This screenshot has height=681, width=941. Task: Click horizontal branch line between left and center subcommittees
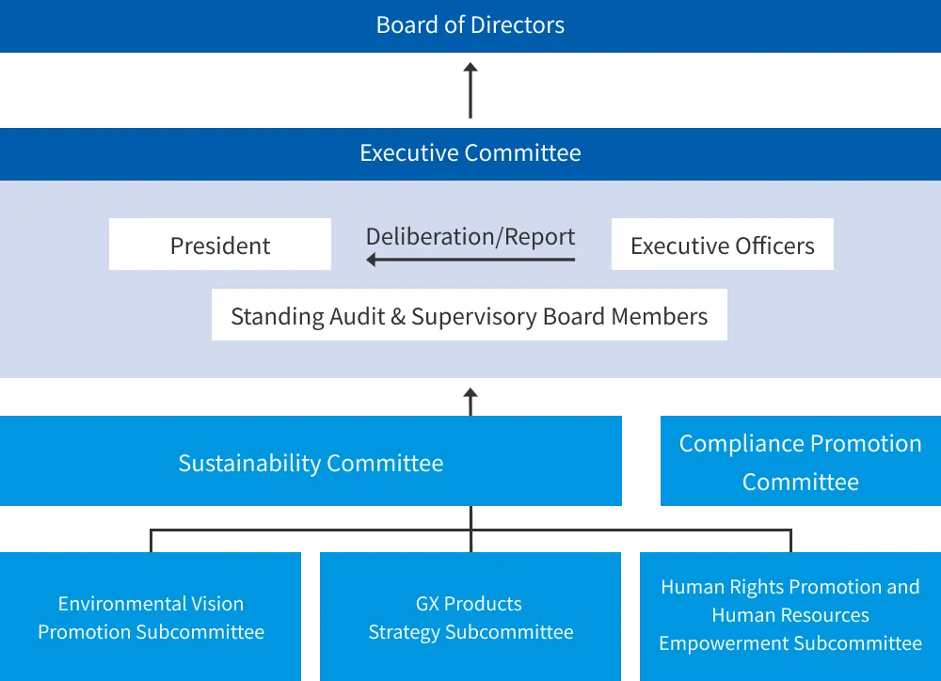tap(311, 532)
